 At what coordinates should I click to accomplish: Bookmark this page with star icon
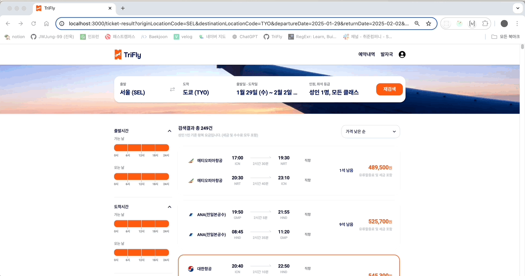(x=429, y=24)
